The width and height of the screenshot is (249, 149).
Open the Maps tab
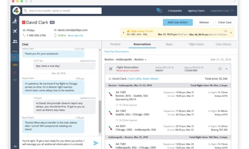(x=169, y=44)
